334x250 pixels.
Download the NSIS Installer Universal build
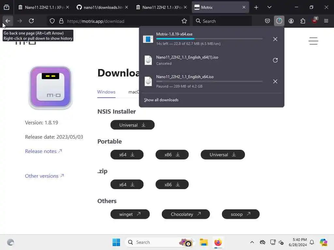click(x=132, y=125)
